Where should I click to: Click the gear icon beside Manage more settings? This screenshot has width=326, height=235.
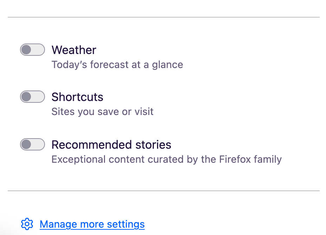[27, 224]
